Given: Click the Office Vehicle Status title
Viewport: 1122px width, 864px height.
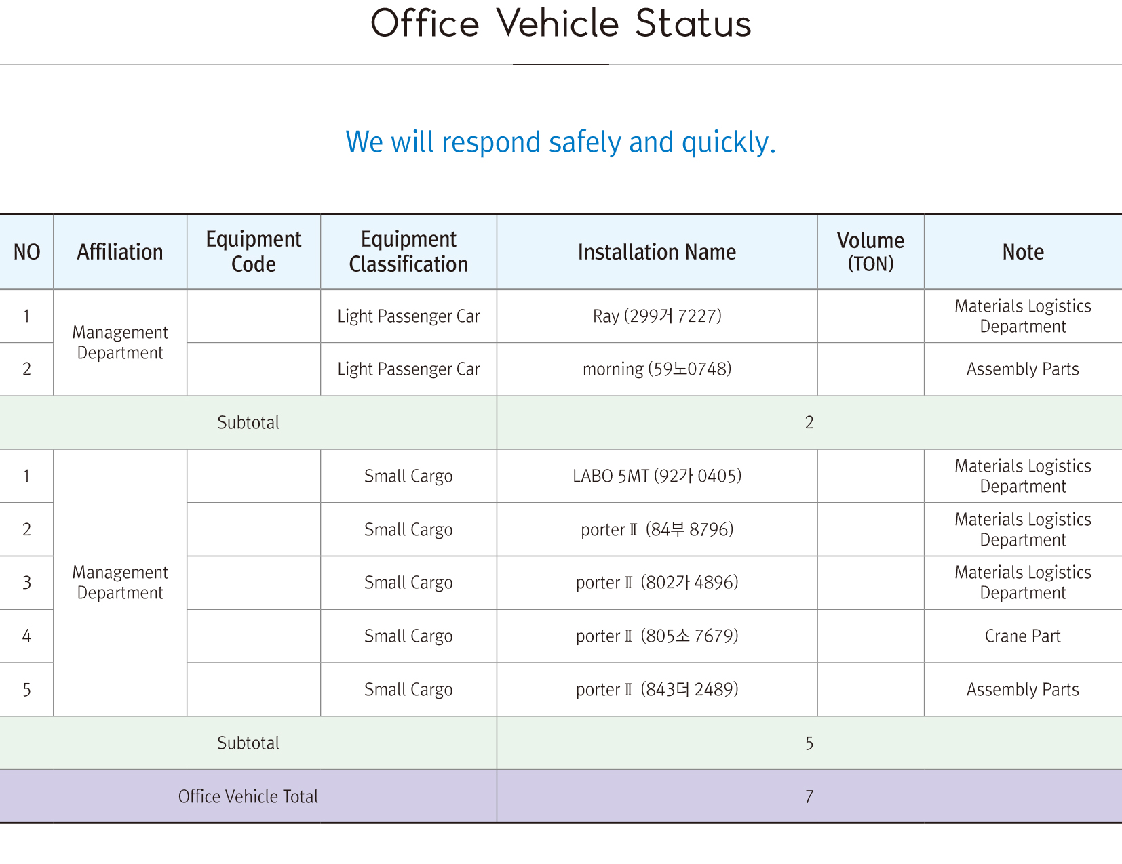Looking at the screenshot, I should click(x=560, y=24).
